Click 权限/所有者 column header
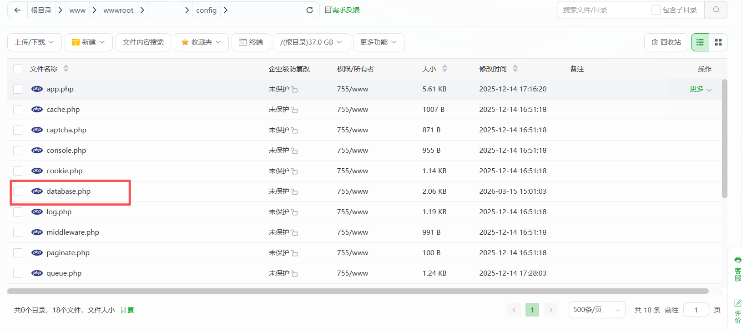Screen dimensions: 742x332 (x=355, y=69)
